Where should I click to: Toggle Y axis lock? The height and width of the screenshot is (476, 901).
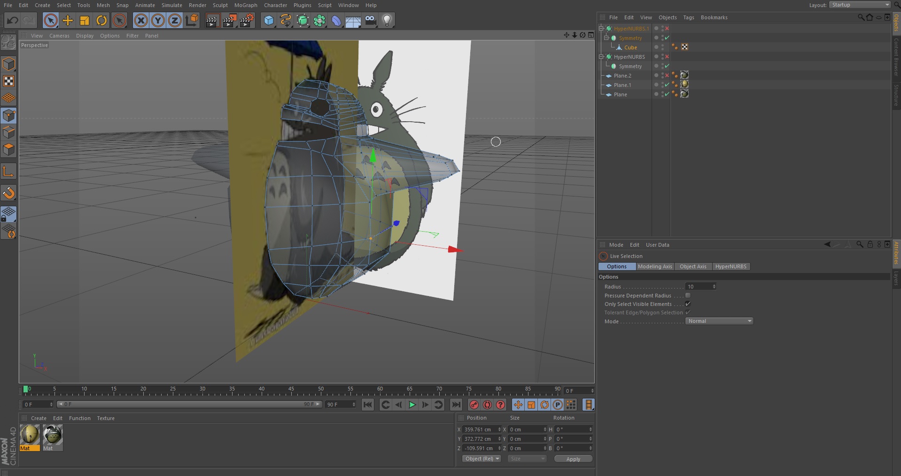(x=158, y=20)
